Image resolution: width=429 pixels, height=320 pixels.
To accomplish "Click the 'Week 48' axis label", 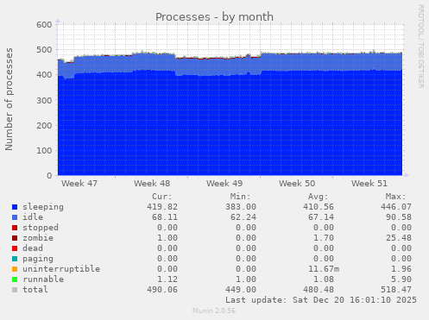I will [x=152, y=184].
